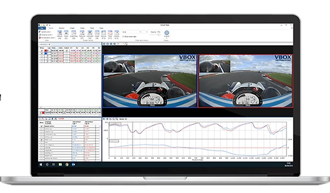
Task: Select the Vid/Graph (F8) layout icon
Action: [x=90, y=33]
